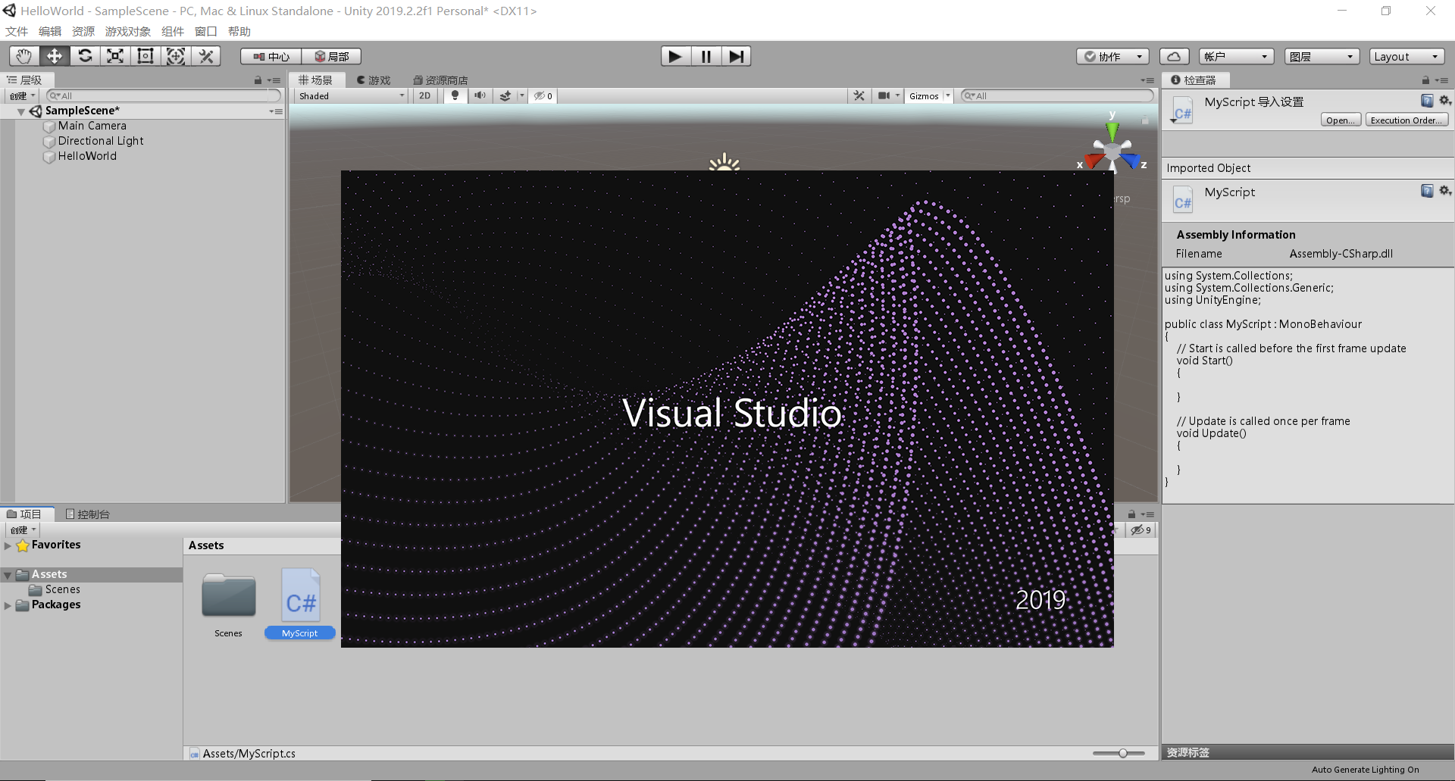Expand the Packages folder tree

pos(8,605)
